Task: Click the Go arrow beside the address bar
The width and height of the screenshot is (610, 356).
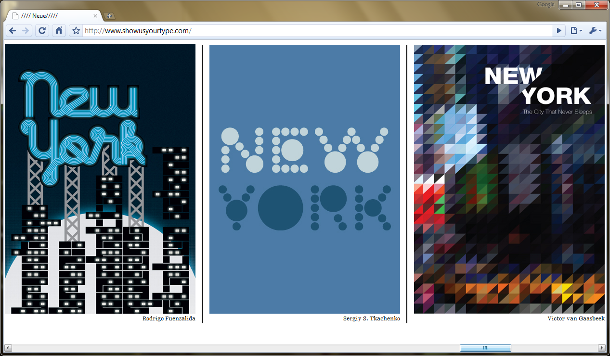Action: pos(559,31)
